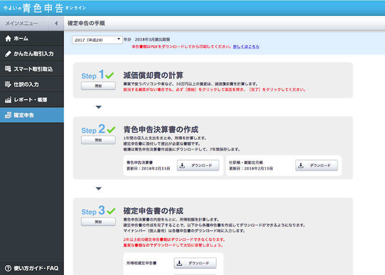The height and width of the screenshot is (275, 385).
Task: Click download icon for 青色申告決算書
Action: [x=182, y=165]
